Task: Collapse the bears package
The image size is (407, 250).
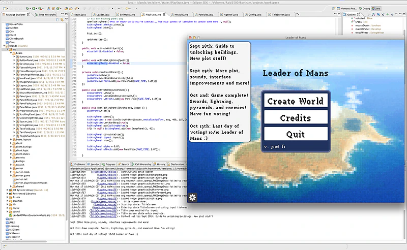Action: [11, 53]
